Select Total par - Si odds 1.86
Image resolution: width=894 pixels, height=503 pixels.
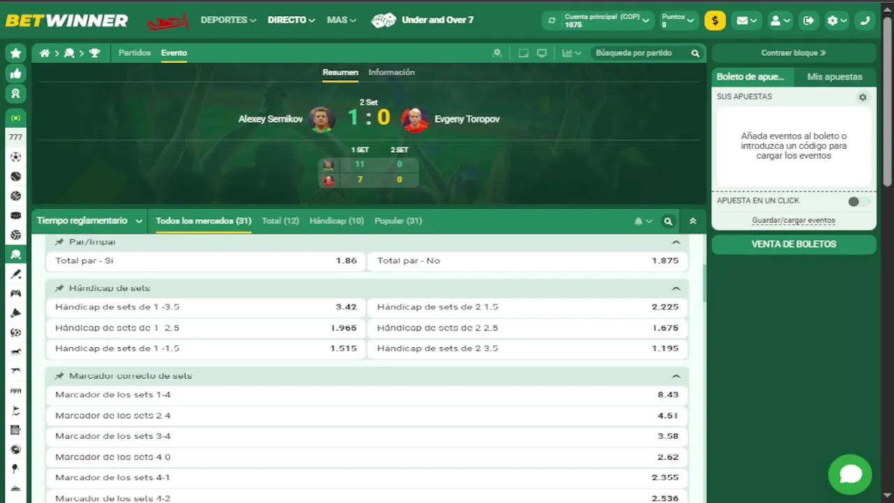coord(205,261)
